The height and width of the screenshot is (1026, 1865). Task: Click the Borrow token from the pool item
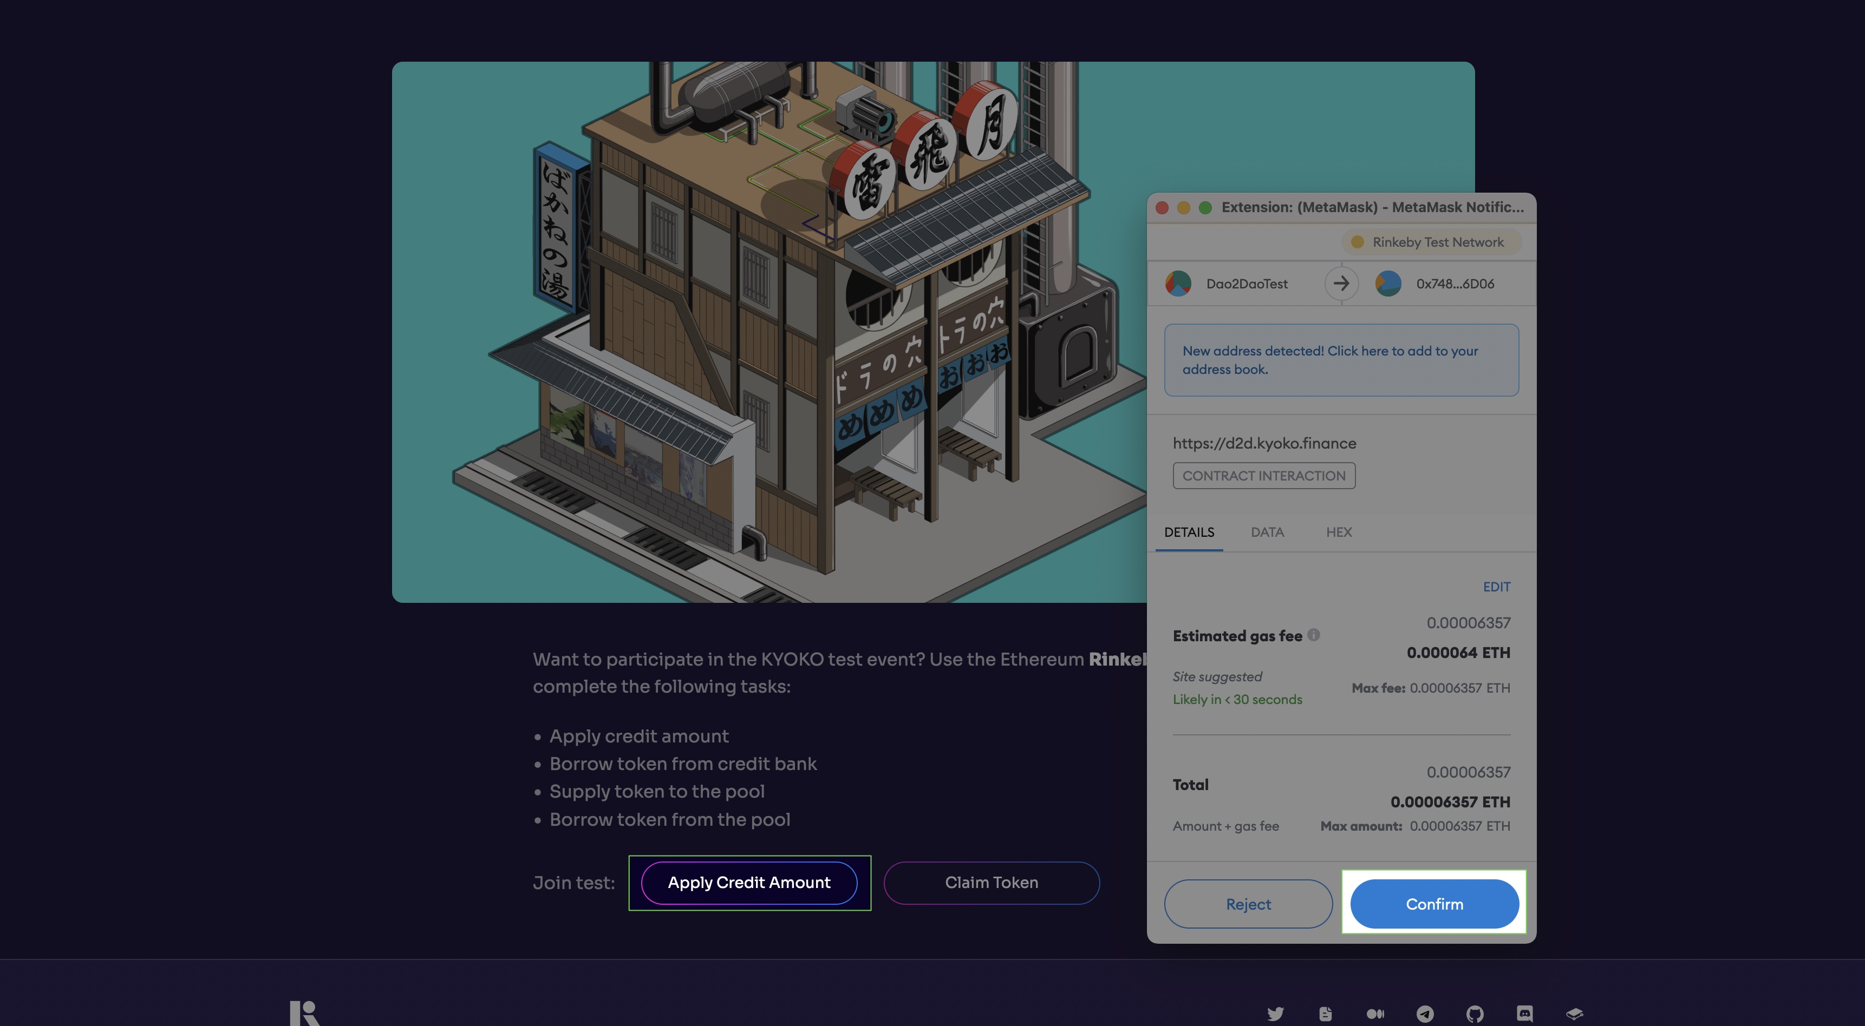(x=670, y=819)
